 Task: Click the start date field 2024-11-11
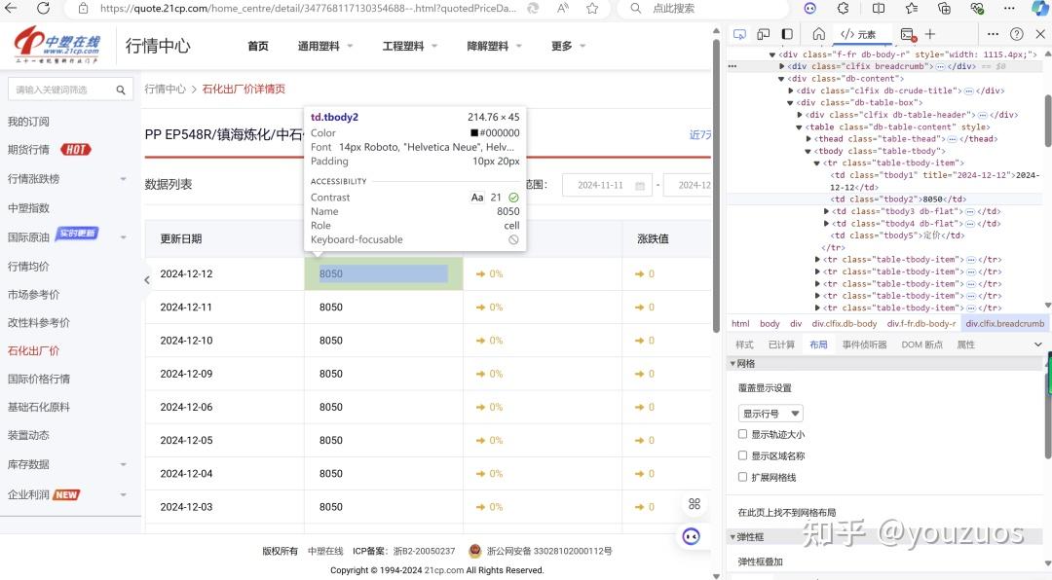point(607,185)
